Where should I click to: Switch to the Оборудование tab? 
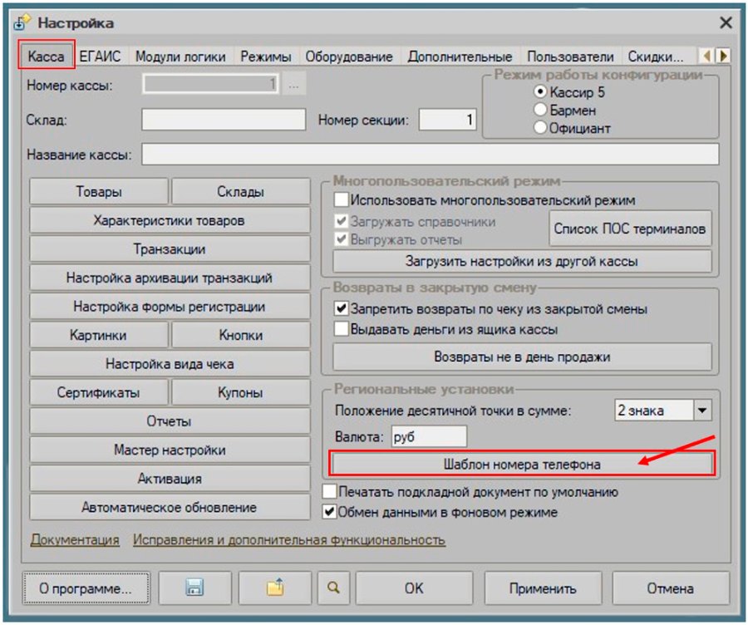click(x=349, y=57)
